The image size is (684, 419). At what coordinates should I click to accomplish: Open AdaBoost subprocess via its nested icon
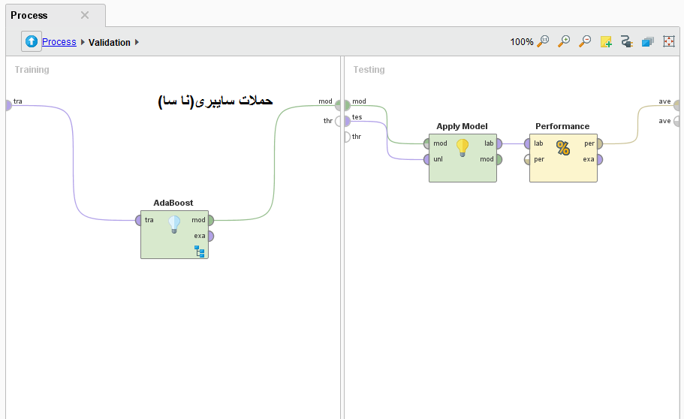click(200, 251)
